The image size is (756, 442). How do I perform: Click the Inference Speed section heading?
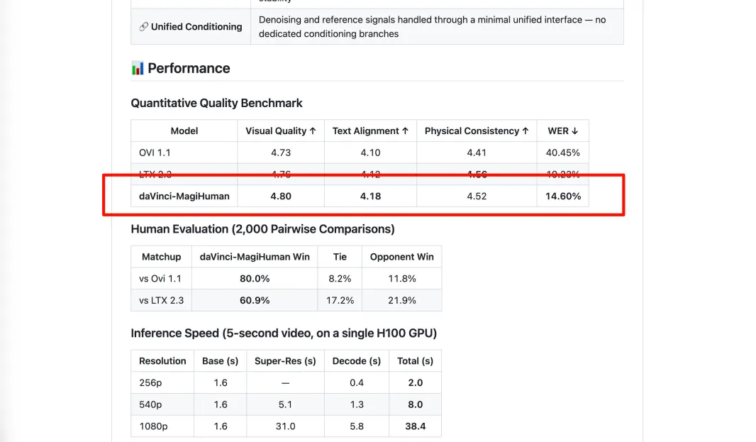pyautogui.click(x=284, y=333)
